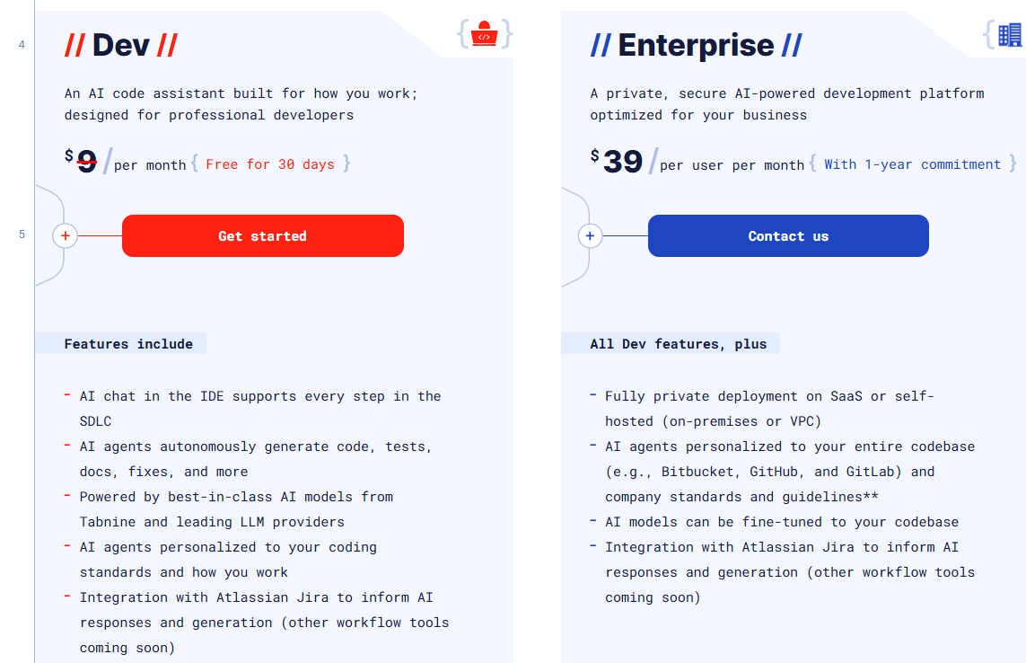Select the strikethrough $9 monthly price
This screenshot has width=1026, height=663.
click(85, 160)
